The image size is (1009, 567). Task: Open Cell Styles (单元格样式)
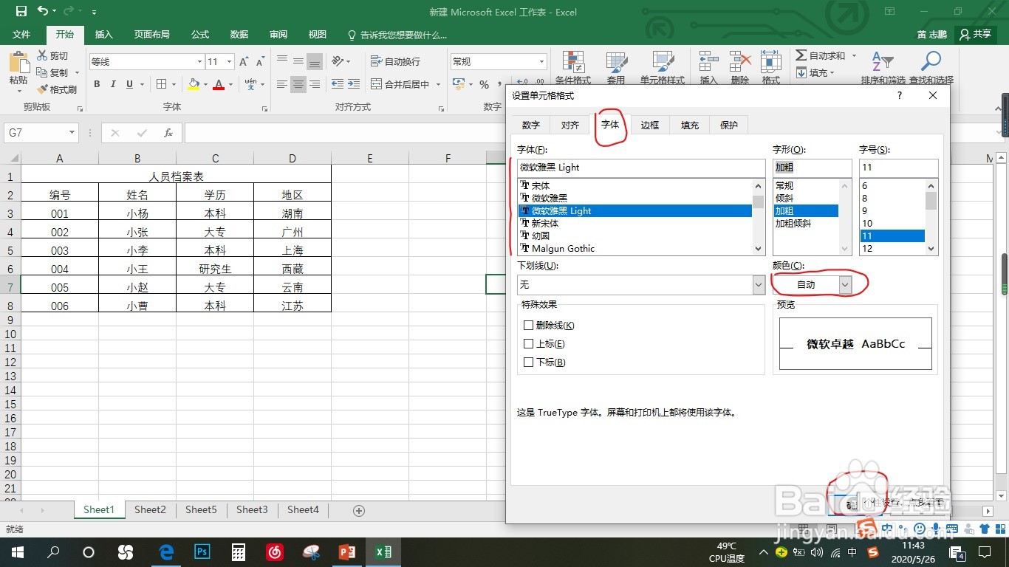point(663,69)
